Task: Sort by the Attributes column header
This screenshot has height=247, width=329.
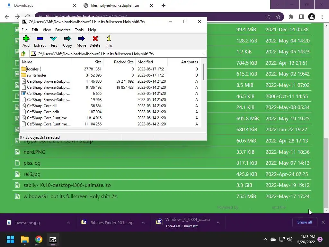Action: 183,62
